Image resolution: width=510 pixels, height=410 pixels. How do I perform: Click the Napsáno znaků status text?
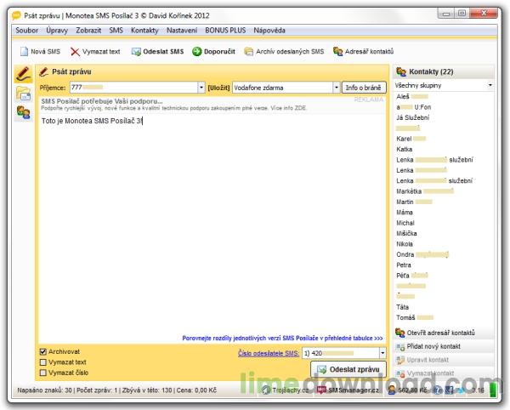click(x=44, y=390)
